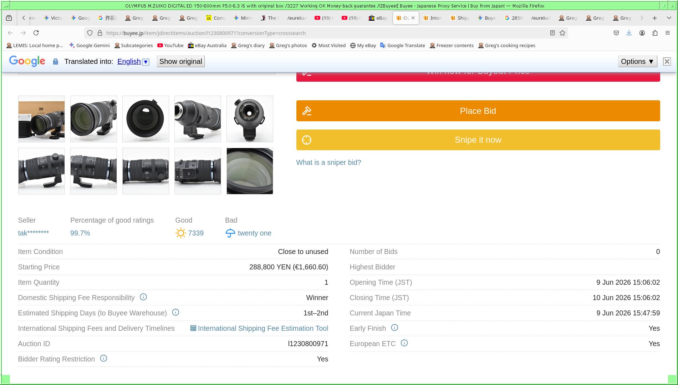The image size is (678, 385).
Task: Click the info icon beside Estimated Shipping Days
Action: [175, 312]
